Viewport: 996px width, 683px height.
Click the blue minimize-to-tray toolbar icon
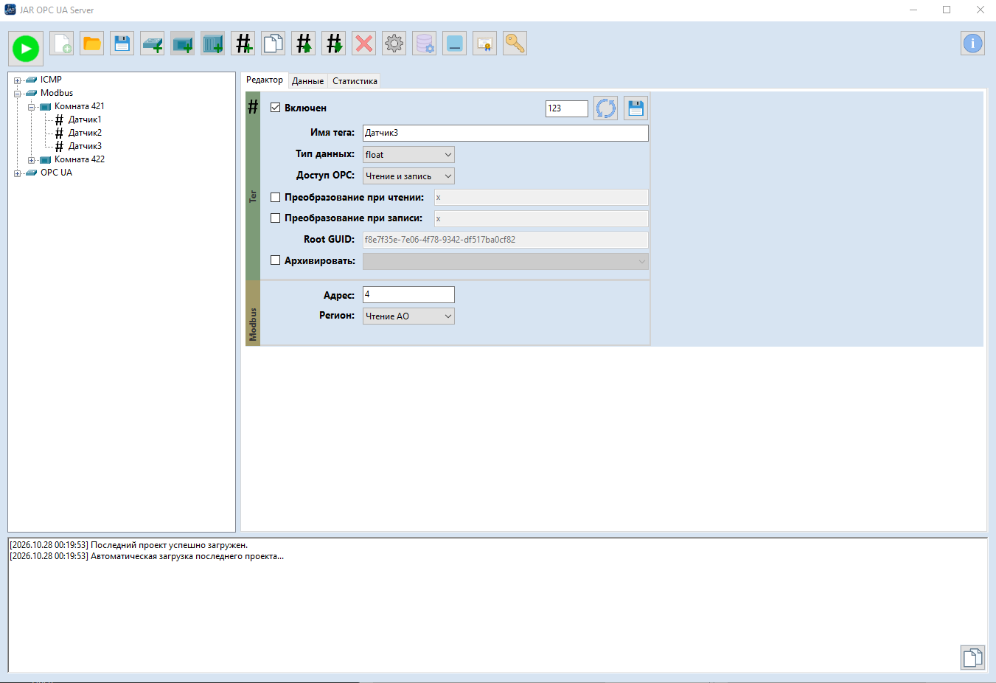[455, 44]
